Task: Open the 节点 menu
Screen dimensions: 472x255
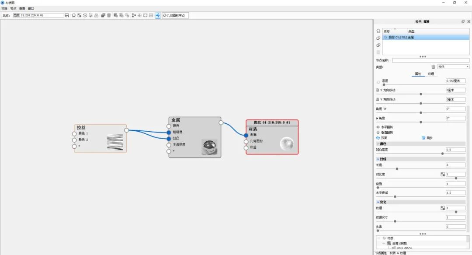Action: (x=13, y=8)
